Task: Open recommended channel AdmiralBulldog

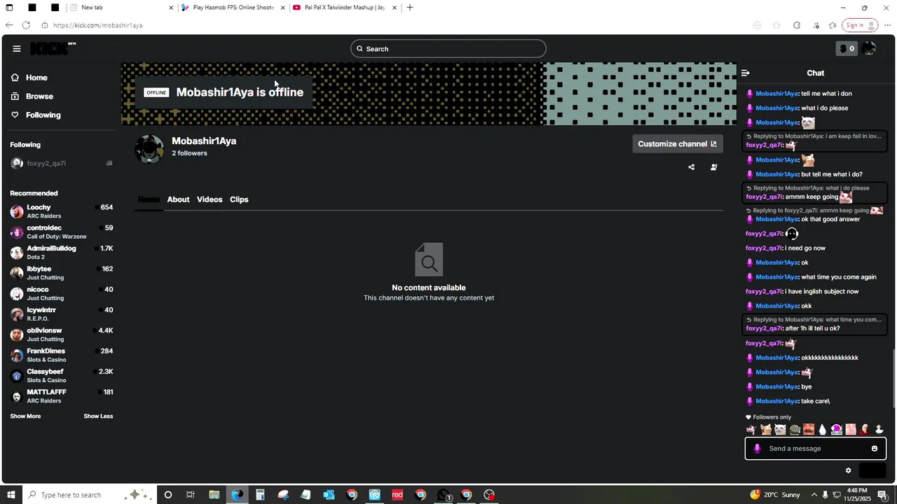Action: click(x=62, y=253)
